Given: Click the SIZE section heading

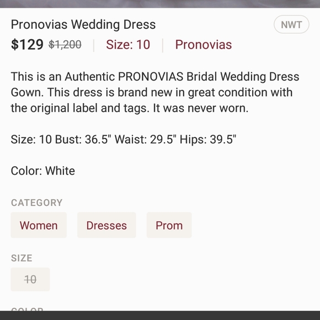Looking at the screenshot, I should pyautogui.click(x=22, y=258).
